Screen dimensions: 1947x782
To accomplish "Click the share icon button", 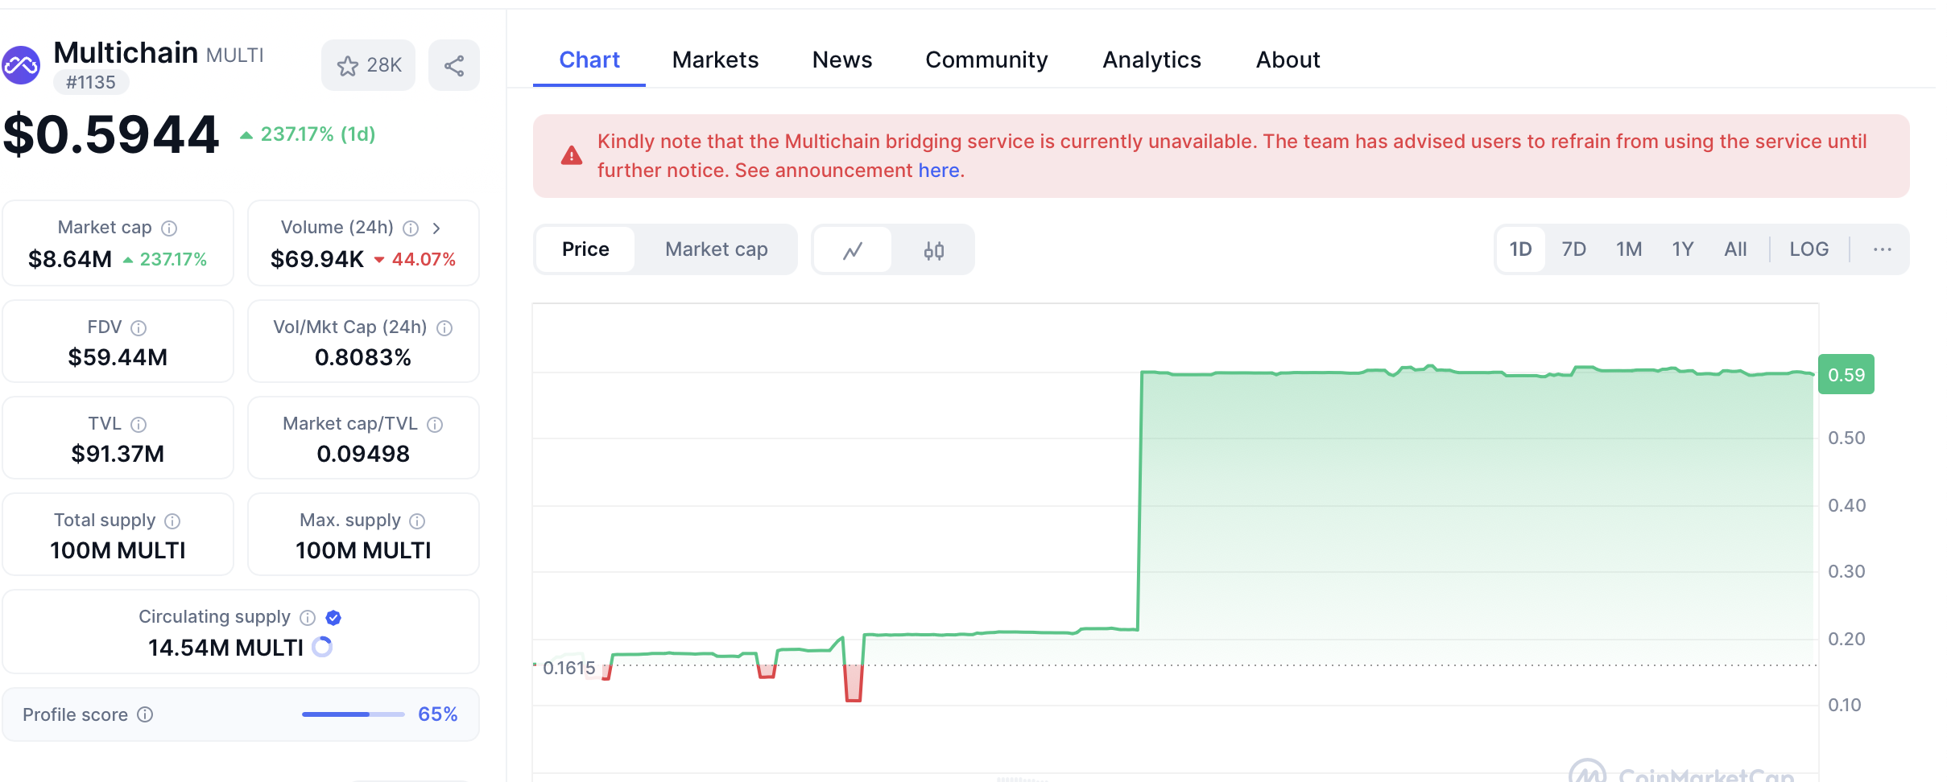I will tap(454, 66).
